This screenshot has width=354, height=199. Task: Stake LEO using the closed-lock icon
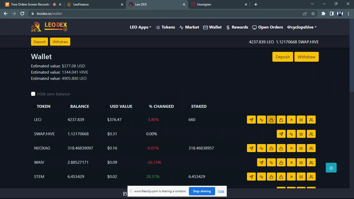pos(271,120)
